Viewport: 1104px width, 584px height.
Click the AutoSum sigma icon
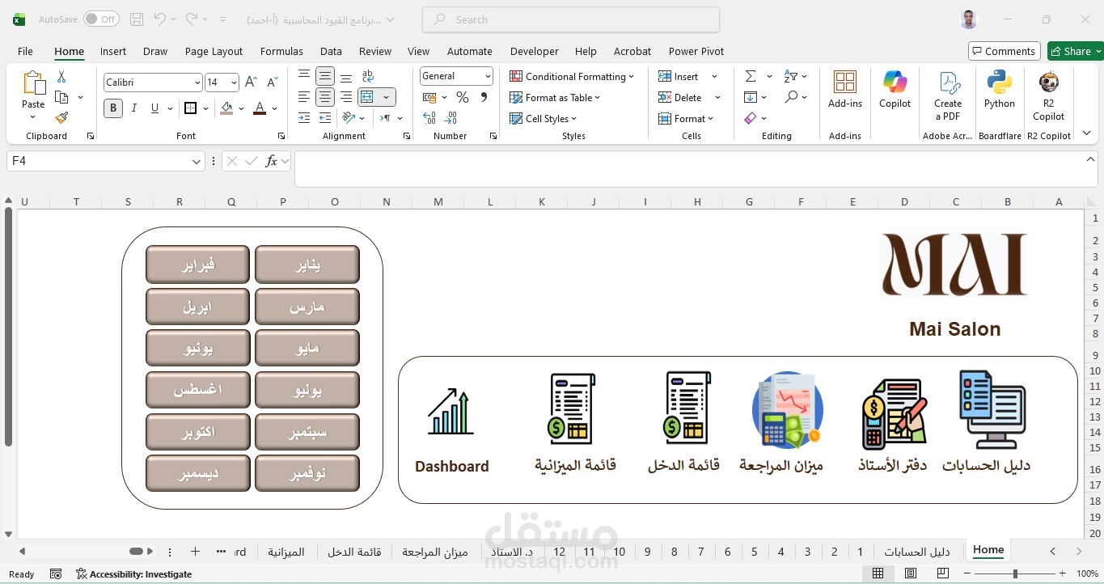coord(751,76)
